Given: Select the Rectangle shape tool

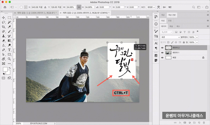Looking at the screenshot, I should [x=9, y=54].
